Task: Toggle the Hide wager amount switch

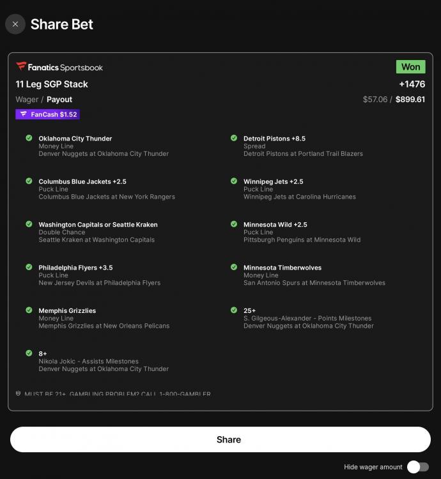Action: 418,467
